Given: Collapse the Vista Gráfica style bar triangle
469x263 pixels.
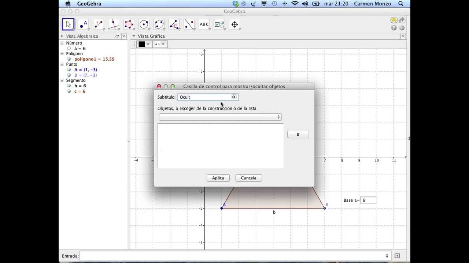Looking at the screenshot, I should (x=134, y=36).
